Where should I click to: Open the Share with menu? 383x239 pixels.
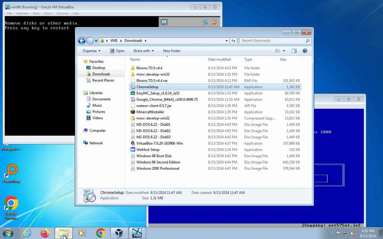click(144, 51)
